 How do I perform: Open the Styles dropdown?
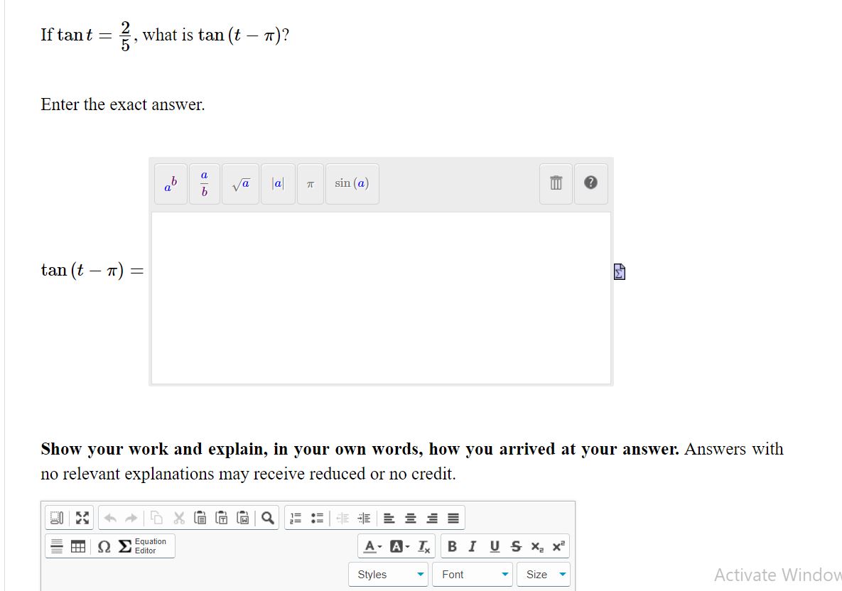click(387, 574)
